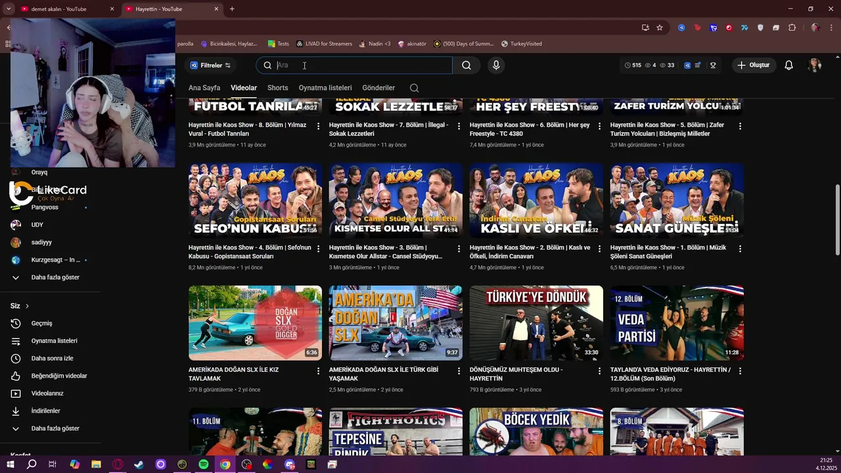Open options menu for Kaos Show 6. Bölüm
This screenshot has height=473, width=841.
[x=599, y=125]
